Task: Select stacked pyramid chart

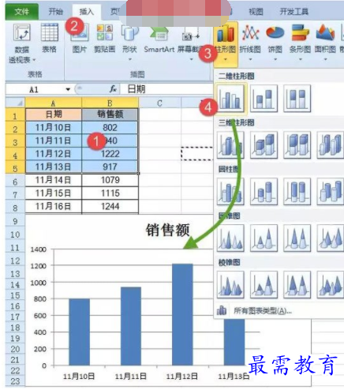Action: pyautogui.click(x=264, y=285)
